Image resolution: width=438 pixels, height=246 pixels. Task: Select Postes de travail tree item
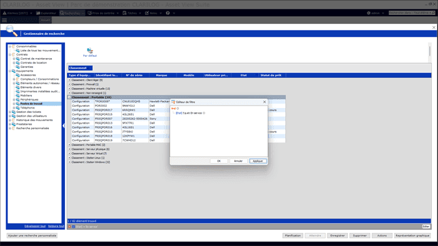[x=31, y=104]
